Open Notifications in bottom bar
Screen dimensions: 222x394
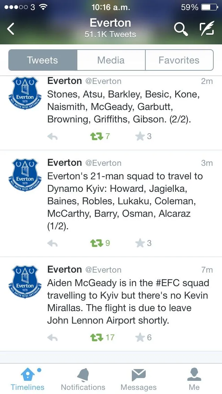[83, 379]
